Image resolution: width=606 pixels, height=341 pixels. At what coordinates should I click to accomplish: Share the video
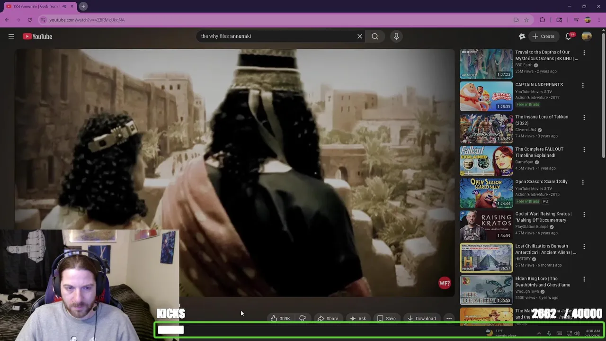[328, 319]
